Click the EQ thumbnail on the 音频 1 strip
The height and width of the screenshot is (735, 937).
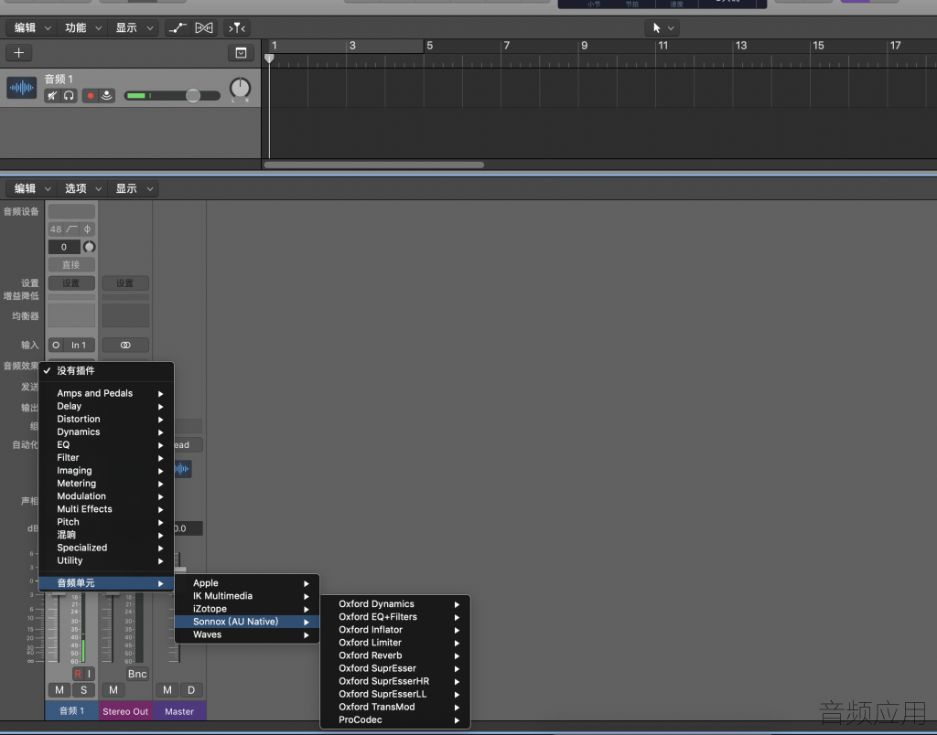(x=71, y=315)
